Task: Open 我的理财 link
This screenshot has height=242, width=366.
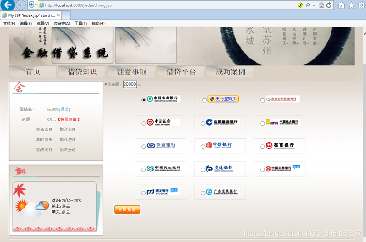Action: tap(67, 139)
